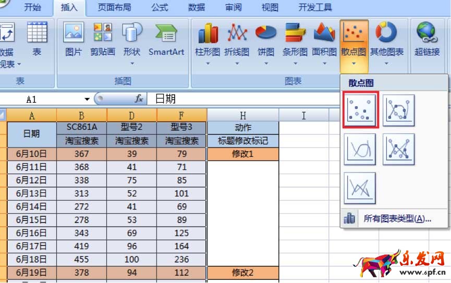
Task: Select the 动作 header cell
Action: tap(243, 127)
